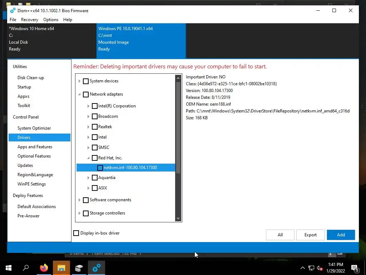The width and height of the screenshot is (366, 275).
Task: Expand the Storage controllers node
Action: coord(79,213)
